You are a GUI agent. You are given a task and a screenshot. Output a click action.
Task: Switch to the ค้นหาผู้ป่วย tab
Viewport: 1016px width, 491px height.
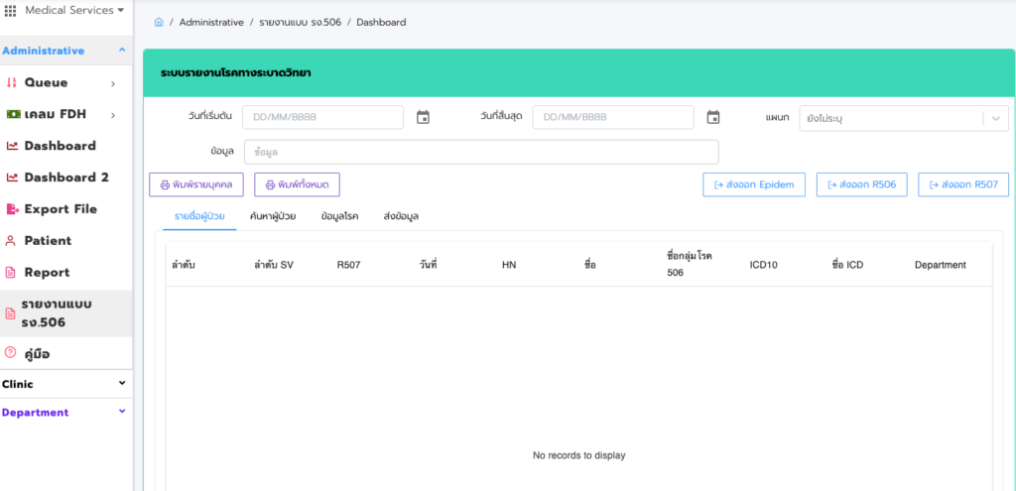click(279, 216)
